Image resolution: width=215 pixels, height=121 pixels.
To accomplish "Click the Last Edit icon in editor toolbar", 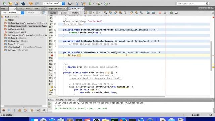I will pyautogui.click(x=85, y=13).
